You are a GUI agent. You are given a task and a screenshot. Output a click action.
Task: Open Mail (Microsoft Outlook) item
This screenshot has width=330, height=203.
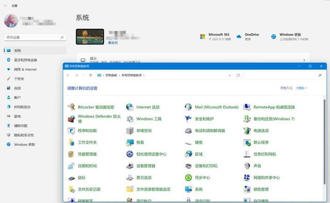pos(211,107)
